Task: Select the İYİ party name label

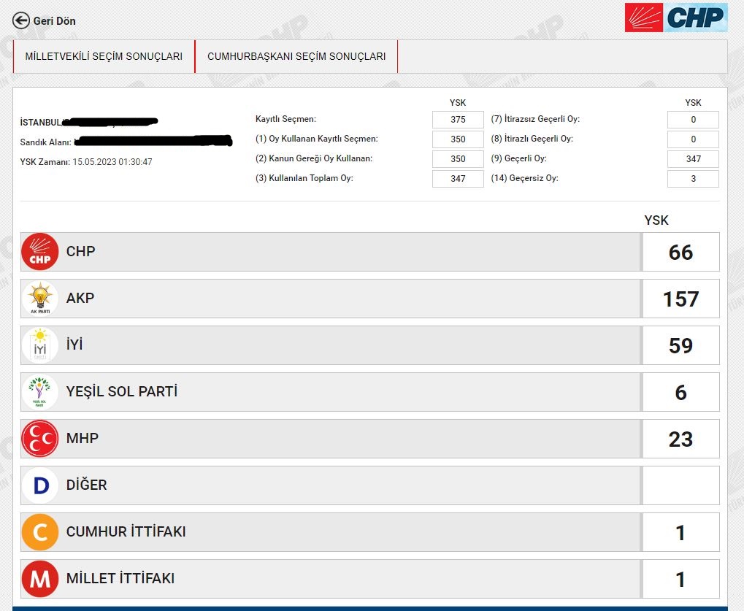Action: (x=74, y=345)
